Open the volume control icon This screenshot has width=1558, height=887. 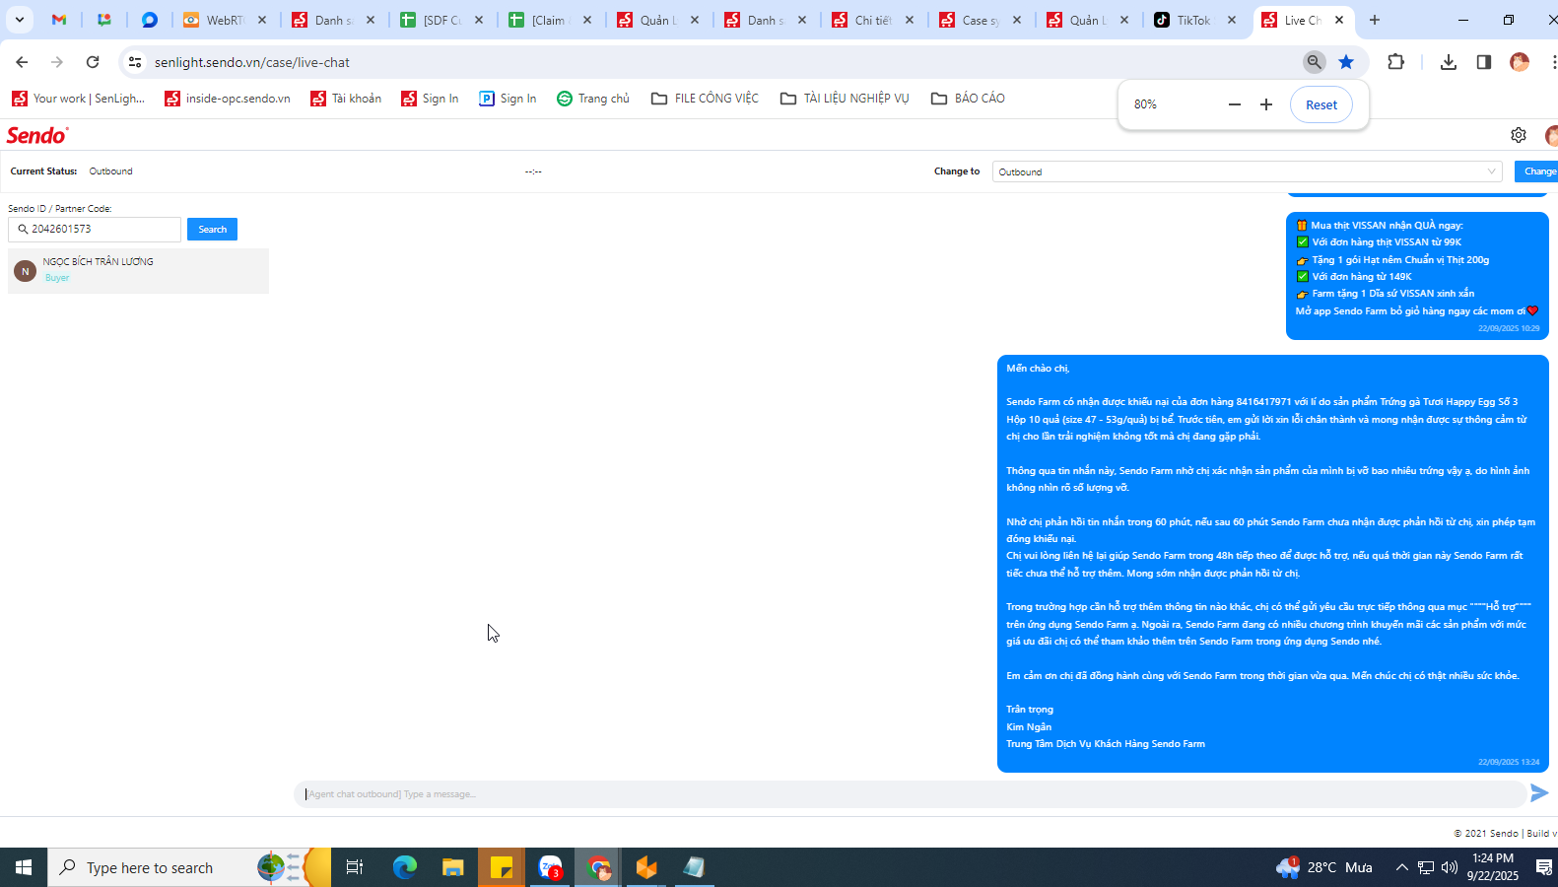(1450, 867)
